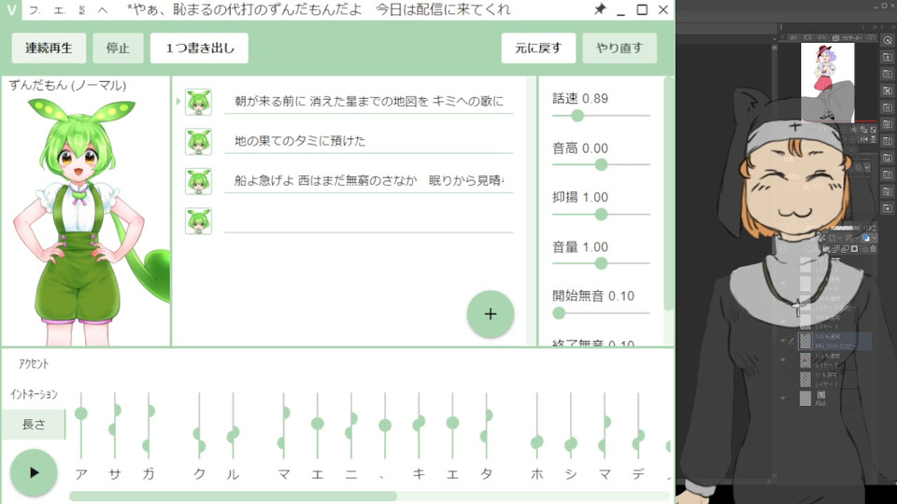Switch to the アクセント tab
Viewport: 897px width, 504px height.
[x=34, y=364]
